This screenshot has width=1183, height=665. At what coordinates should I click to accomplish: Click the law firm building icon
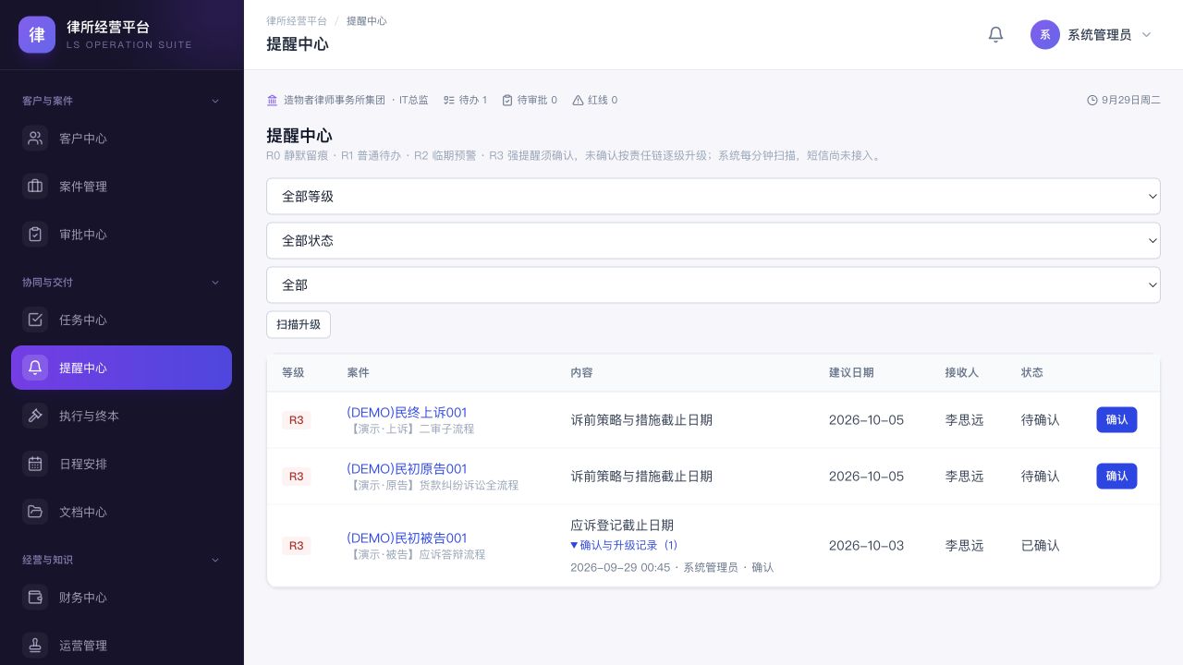[x=272, y=100]
